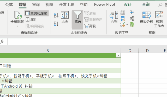
Task: Select column B header
Action: [60, 51]
